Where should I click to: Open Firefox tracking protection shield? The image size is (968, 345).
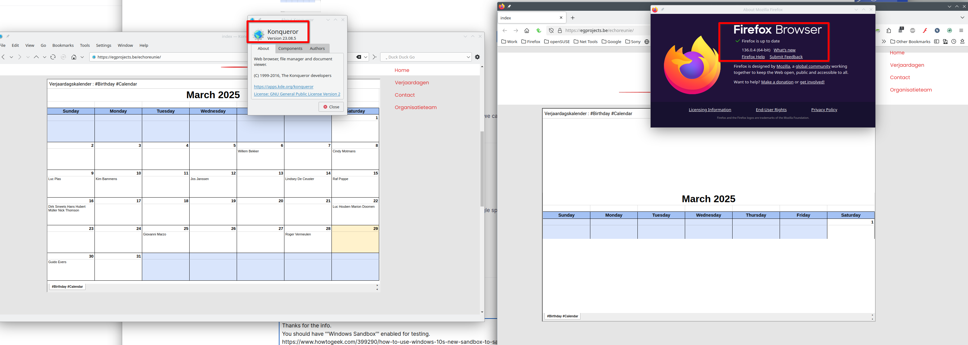[551, 31]
